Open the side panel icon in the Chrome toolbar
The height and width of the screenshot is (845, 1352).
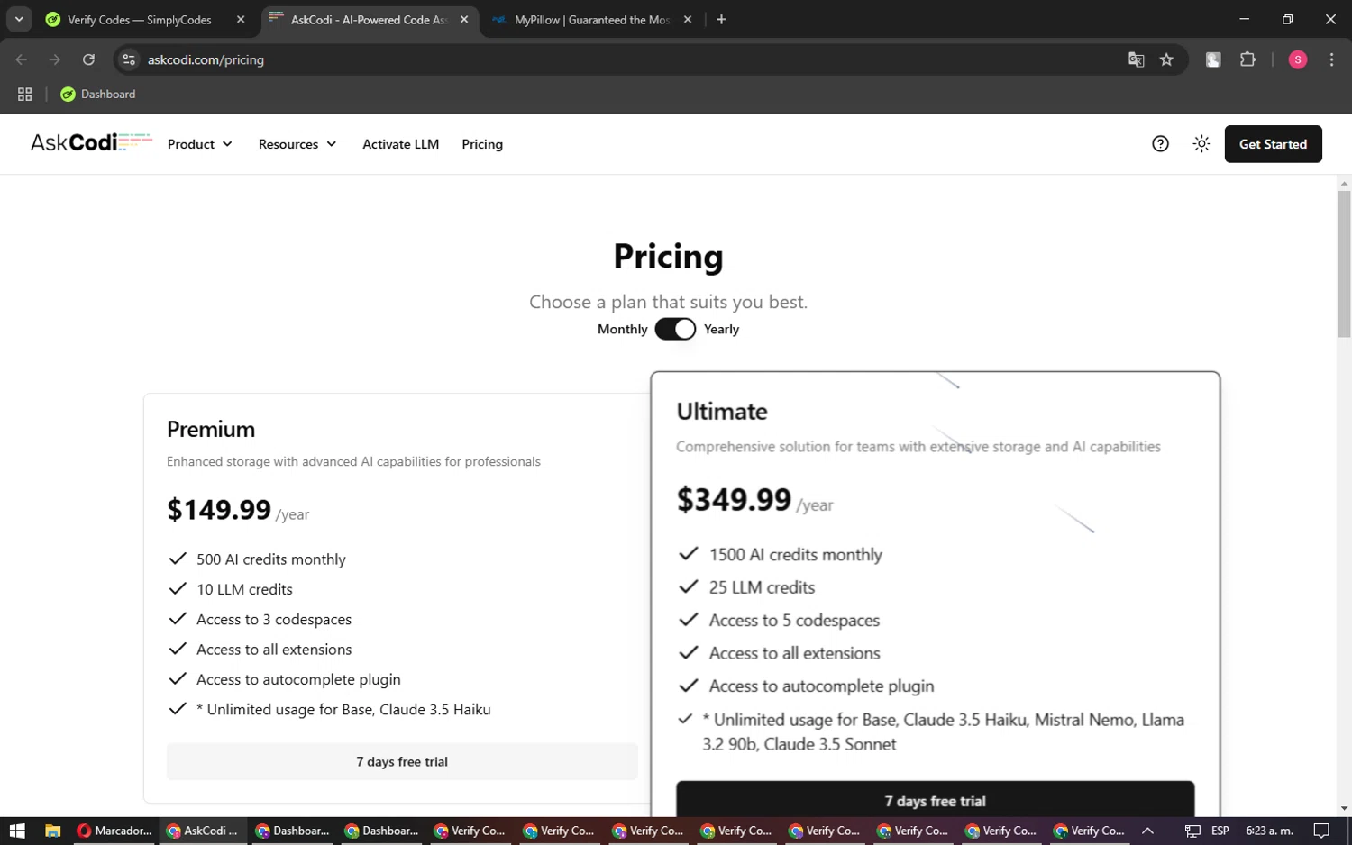click(1213, 59)
